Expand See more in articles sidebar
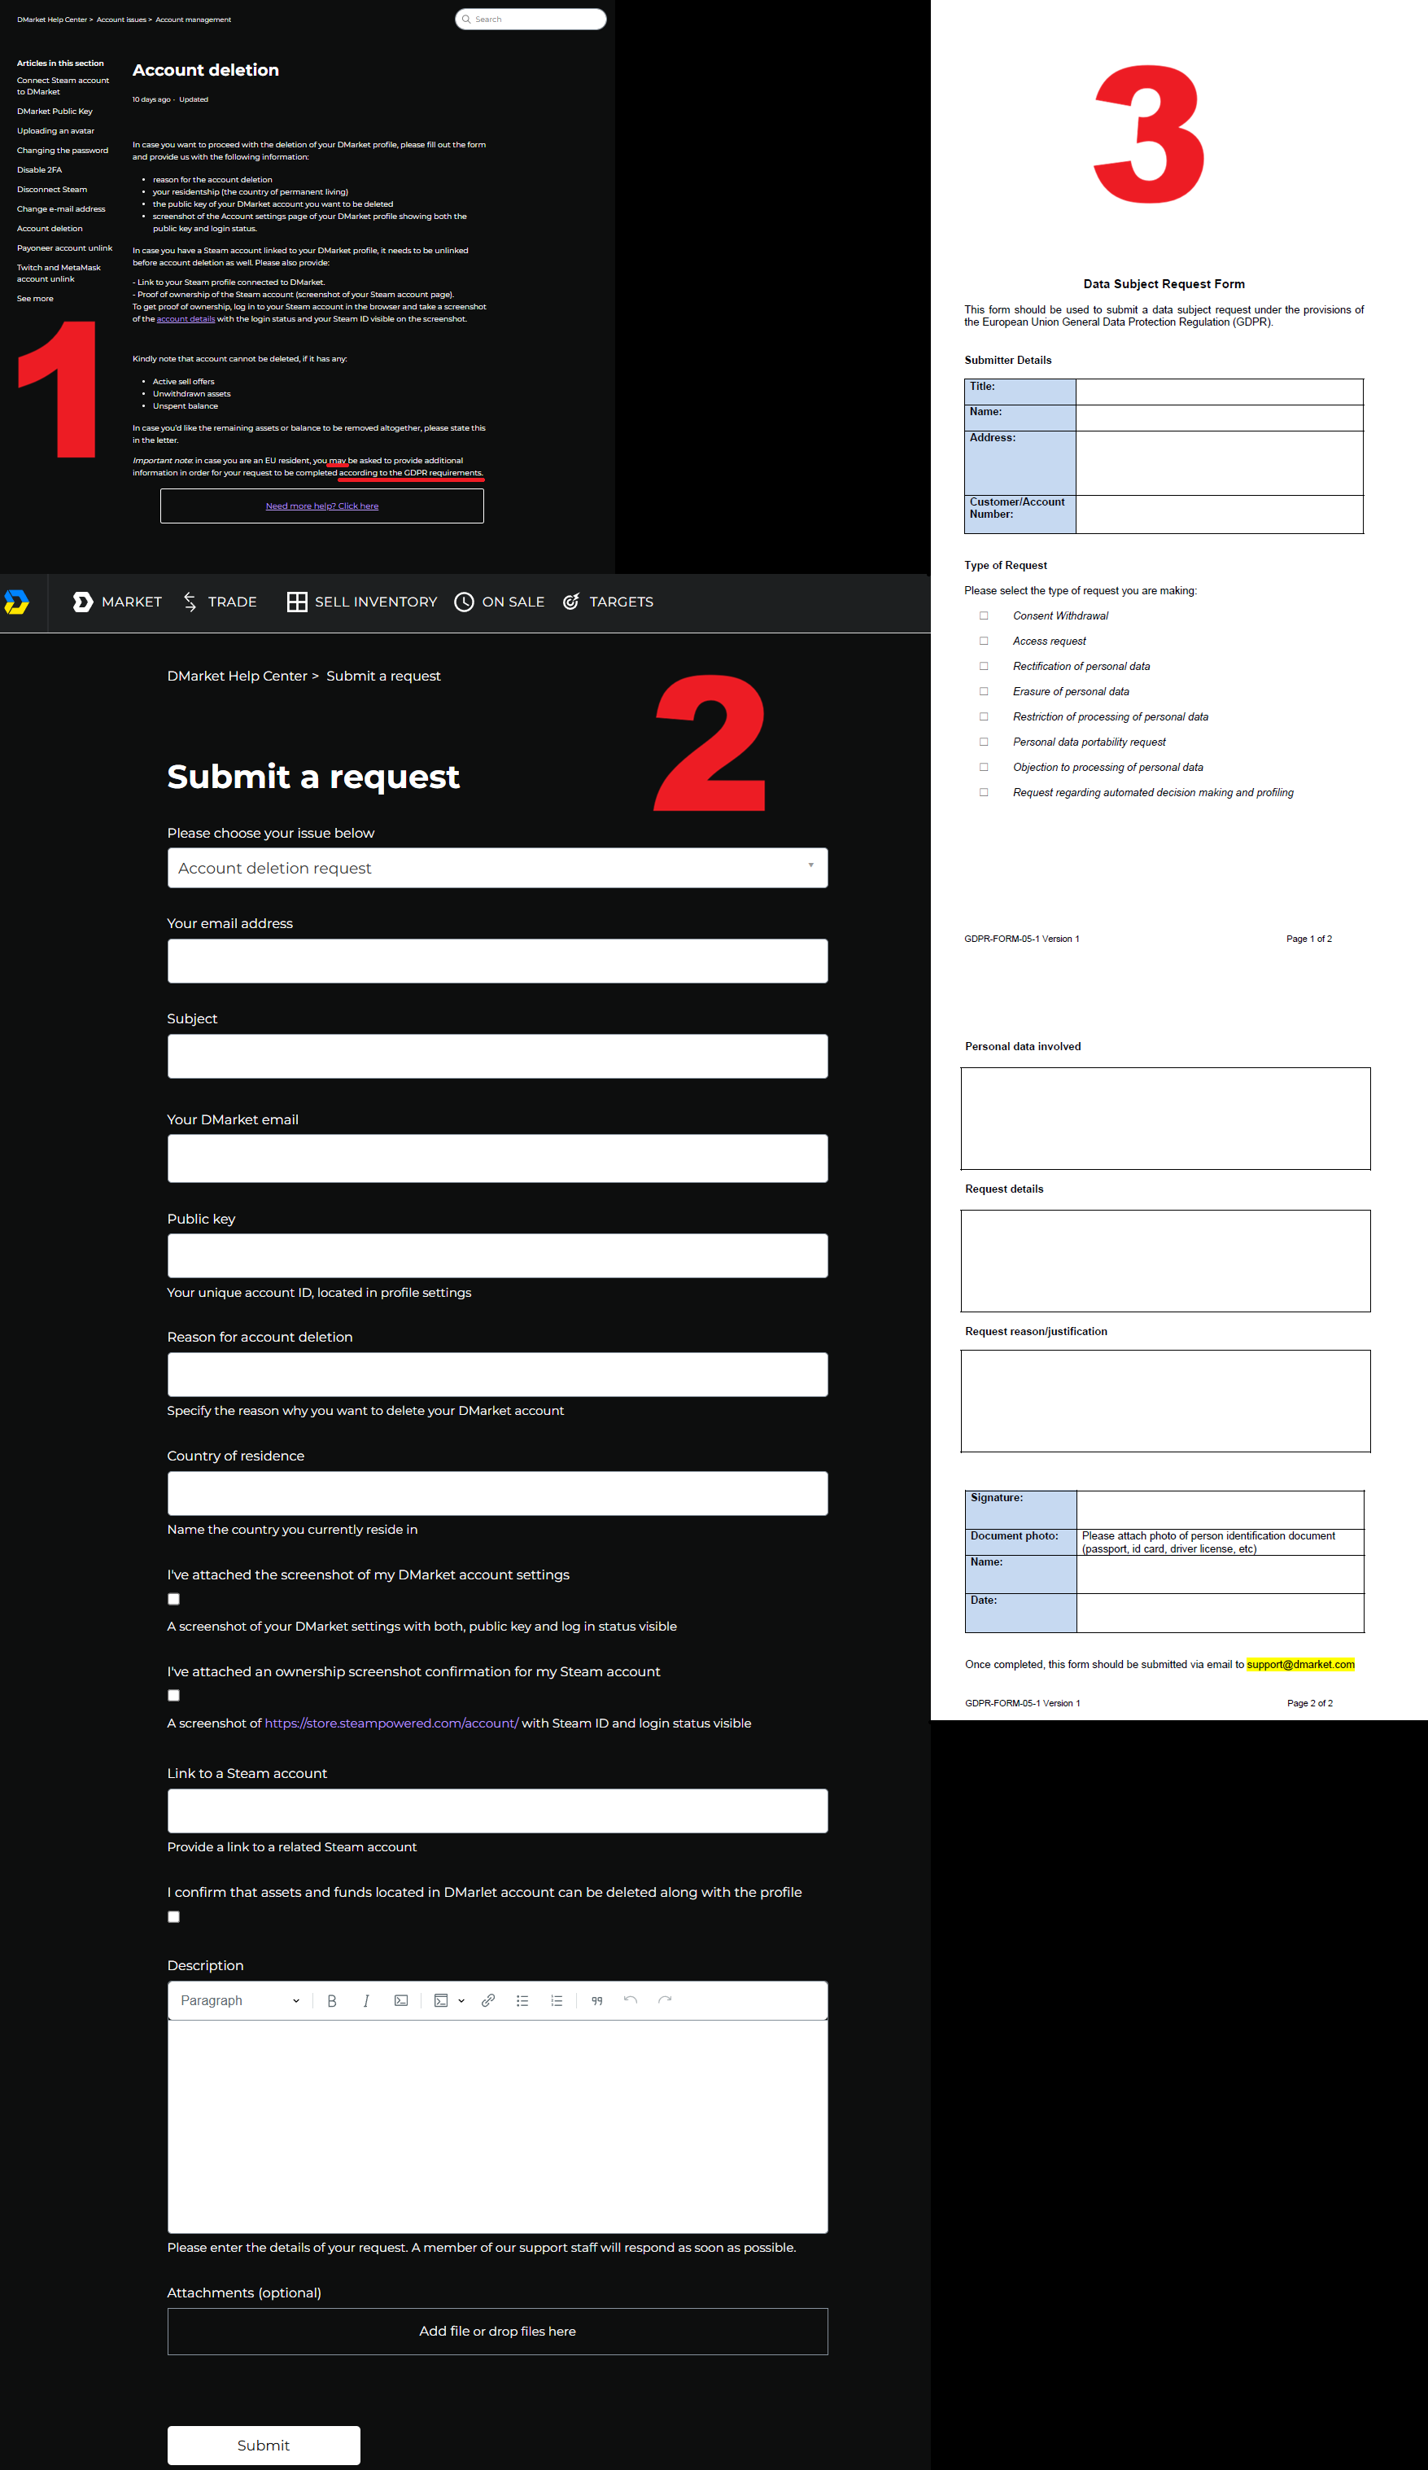1428x2470 pixels. pyautogui.click(x=35, y=298)
